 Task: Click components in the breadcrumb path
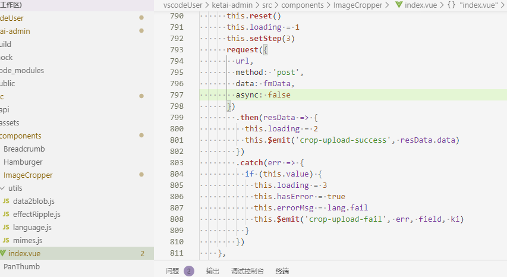pyautogui.click(x=303, y=5)
